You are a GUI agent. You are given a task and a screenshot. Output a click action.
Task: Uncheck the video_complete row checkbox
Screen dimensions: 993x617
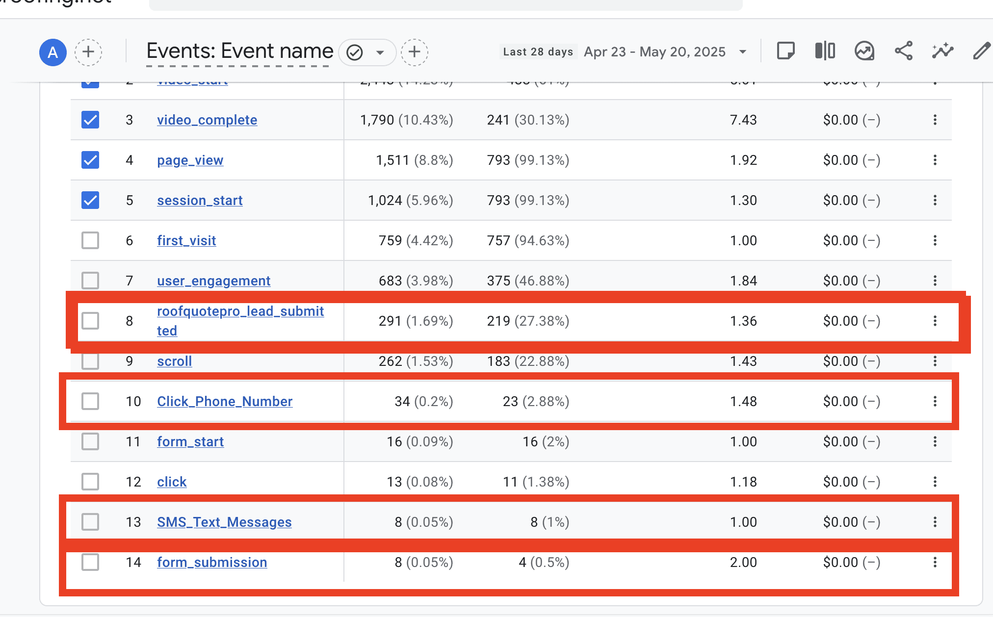[90, 120]
